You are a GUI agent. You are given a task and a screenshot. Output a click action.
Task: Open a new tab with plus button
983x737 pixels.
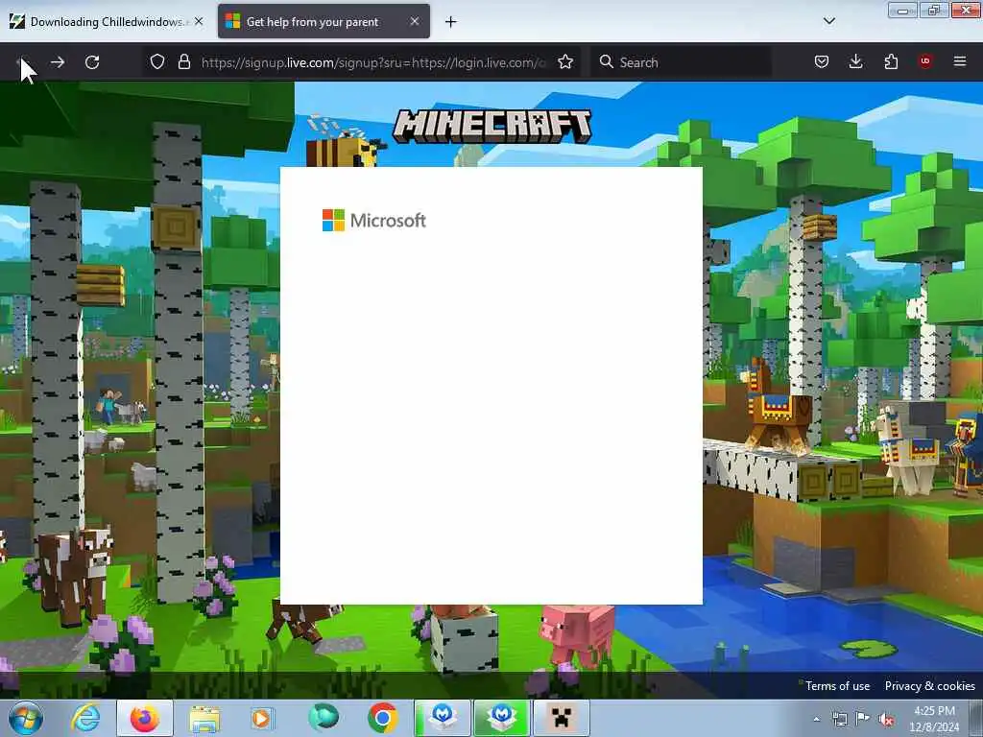tap(450, 22)
